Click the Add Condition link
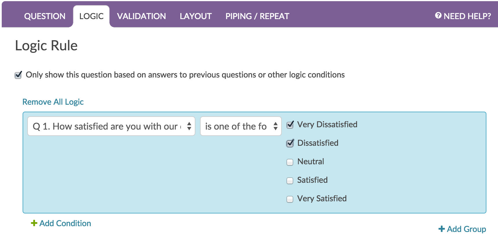498x236 pixels. (x=65, y=223)
